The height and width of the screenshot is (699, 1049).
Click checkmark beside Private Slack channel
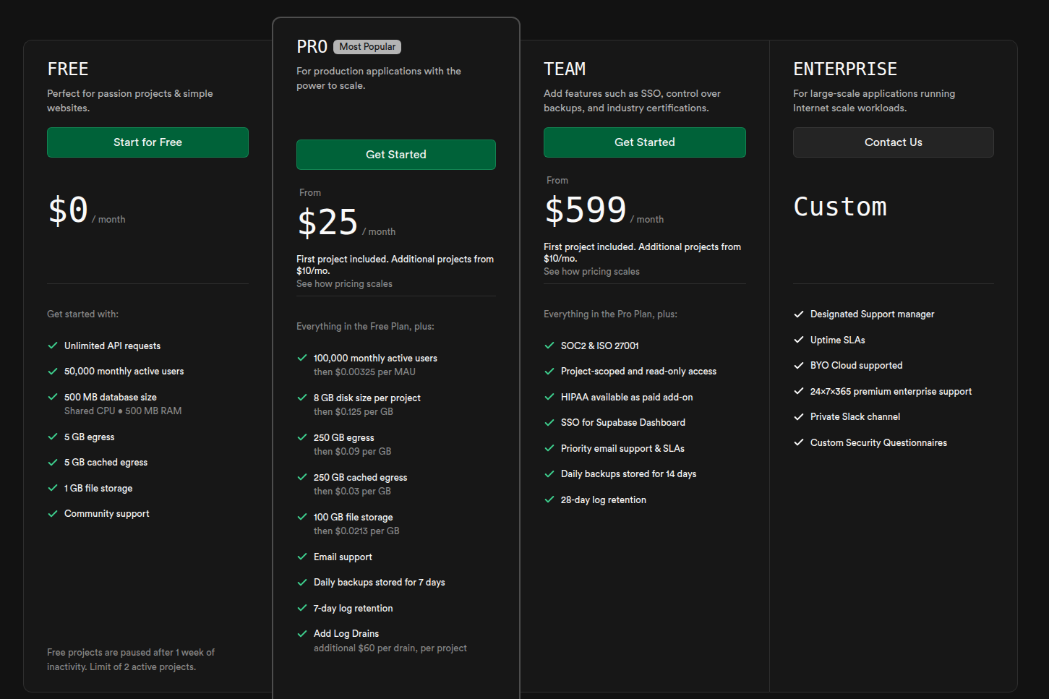(x=799, y=417)
